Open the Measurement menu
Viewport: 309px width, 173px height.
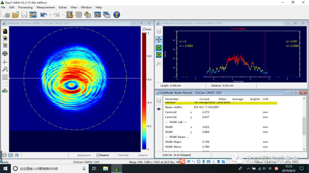tap(46, 7)
